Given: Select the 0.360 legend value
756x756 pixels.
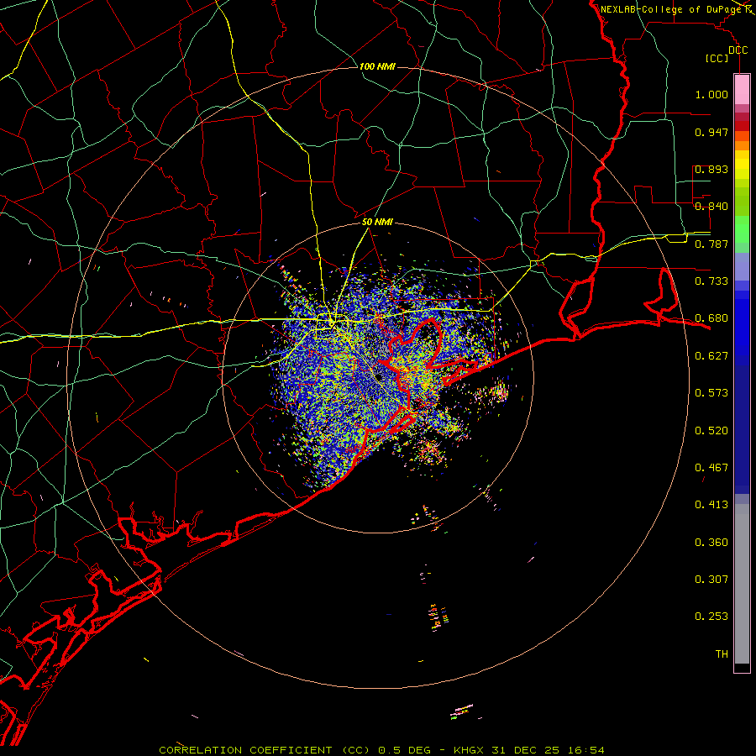Looking at the screenshot, I should 711,543.
